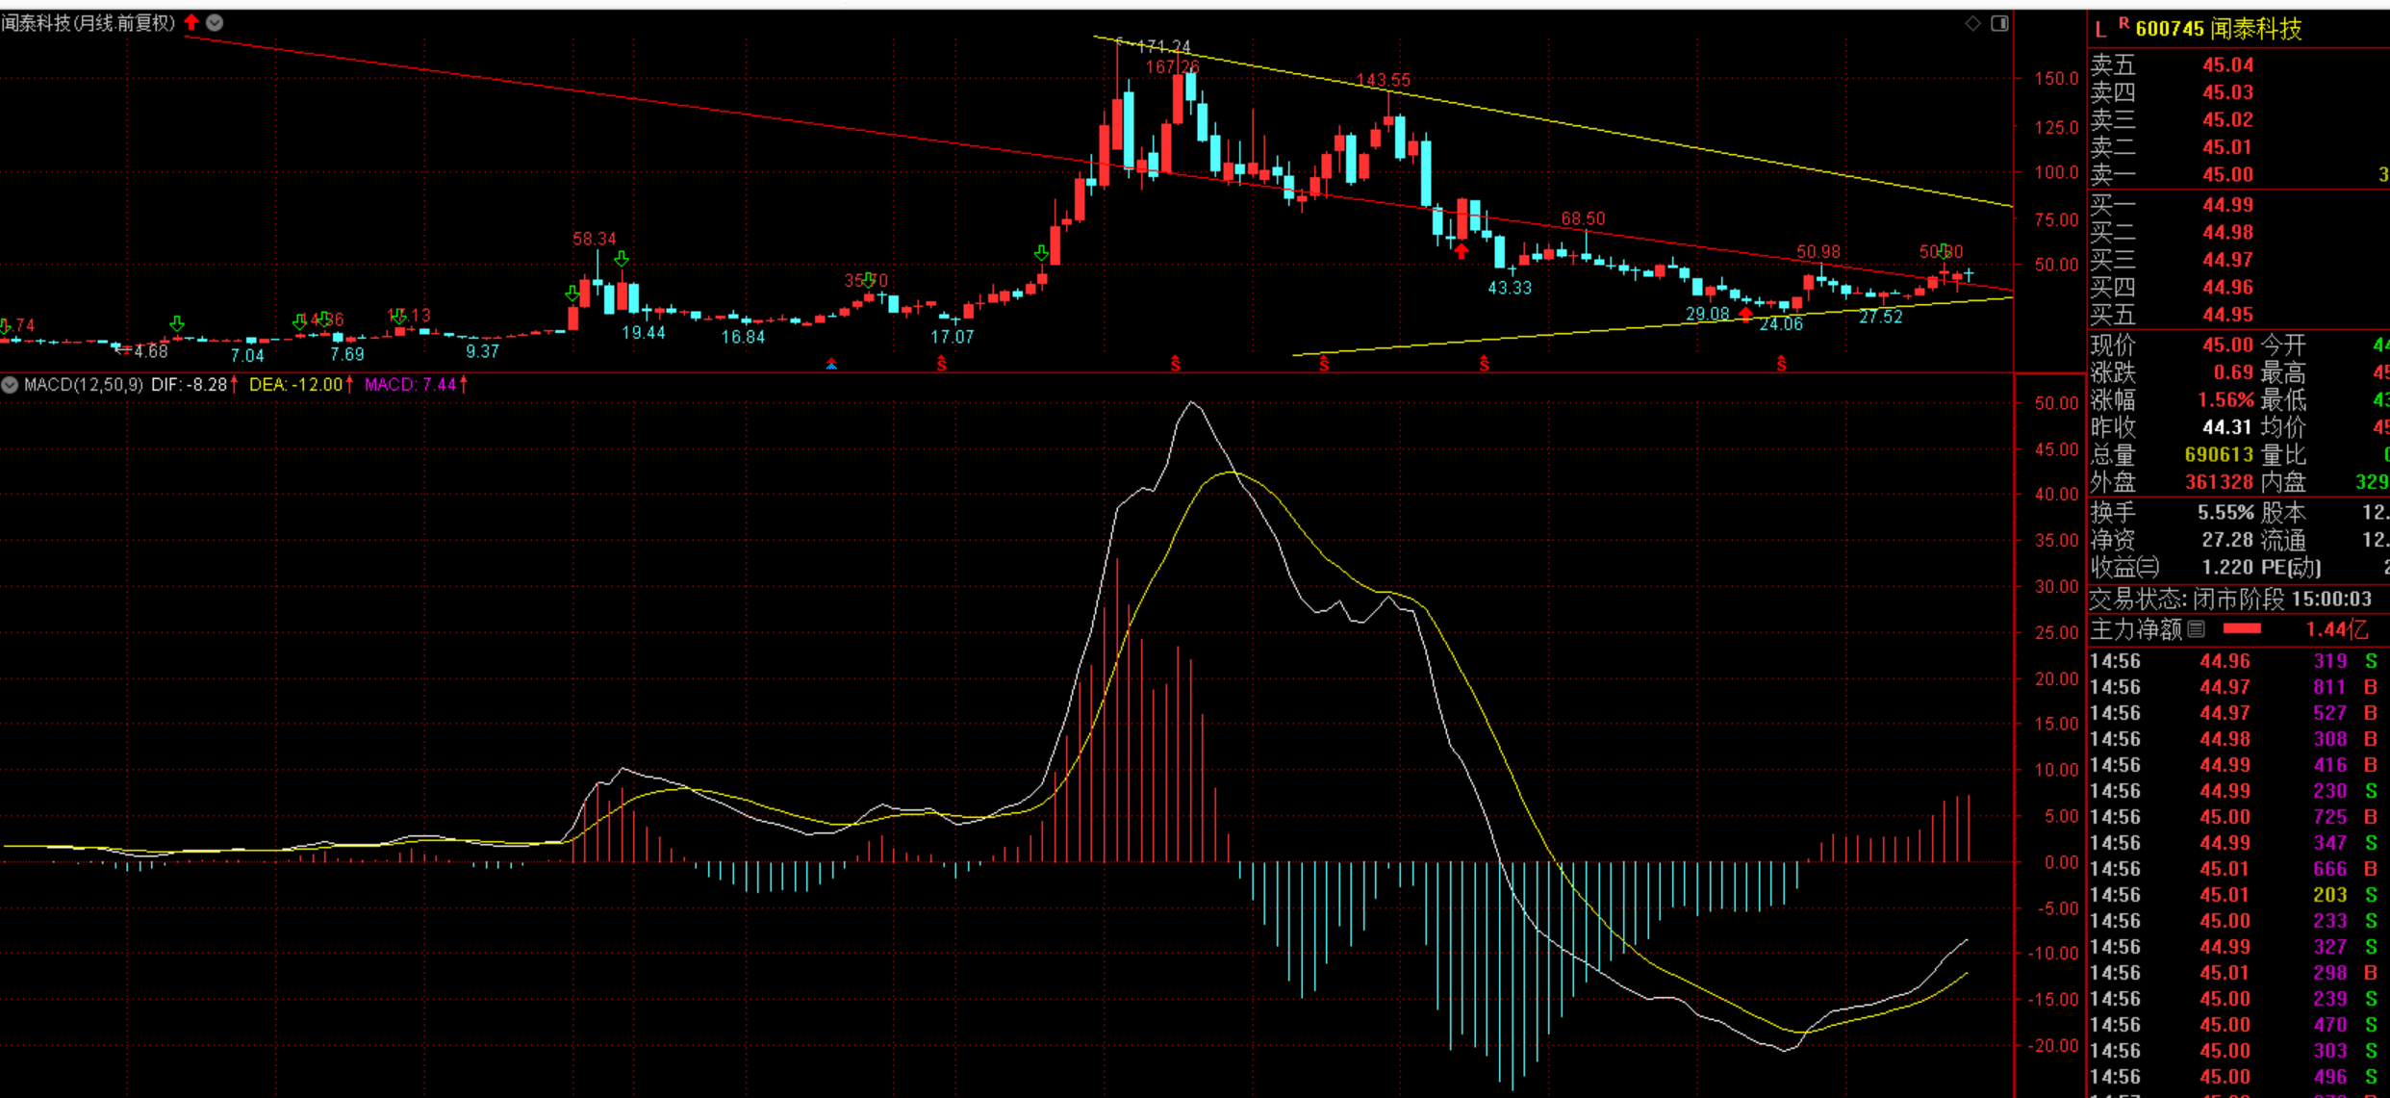The width and height of the screenshot is (2390, 1098).
Task: Click the R marker next to 600745
Action: (x=2123, y=24)
